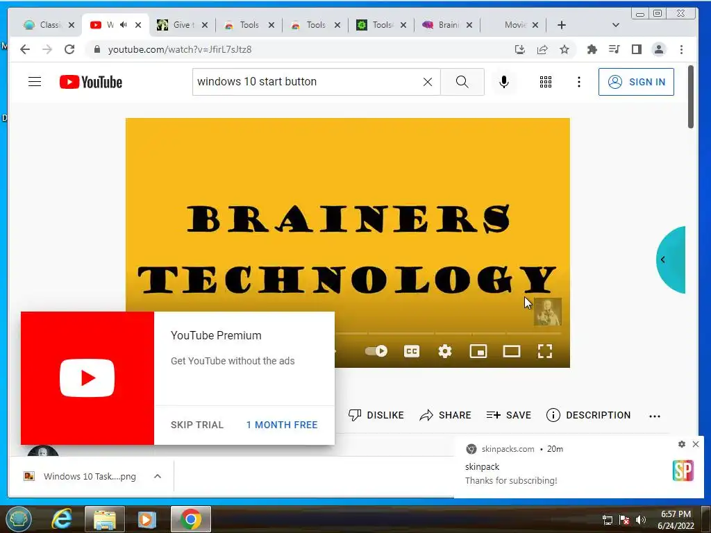Dismiss the skinpack notification
711x533 pixels.
point(696,444)
